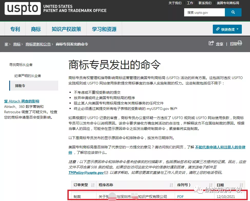Click the USPTO logo
This screenshot has height=201, width=250.
(23, 8)
